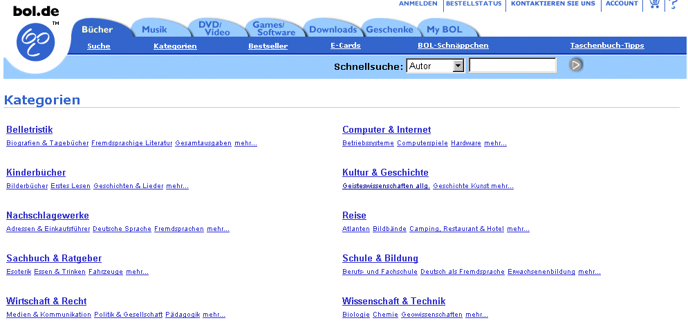
Task: Open the My BOL tab
Action: point(445,30)
